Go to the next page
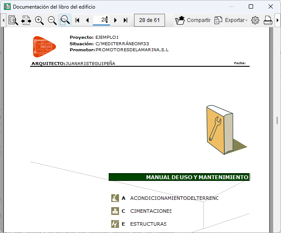 coord(116,20)
